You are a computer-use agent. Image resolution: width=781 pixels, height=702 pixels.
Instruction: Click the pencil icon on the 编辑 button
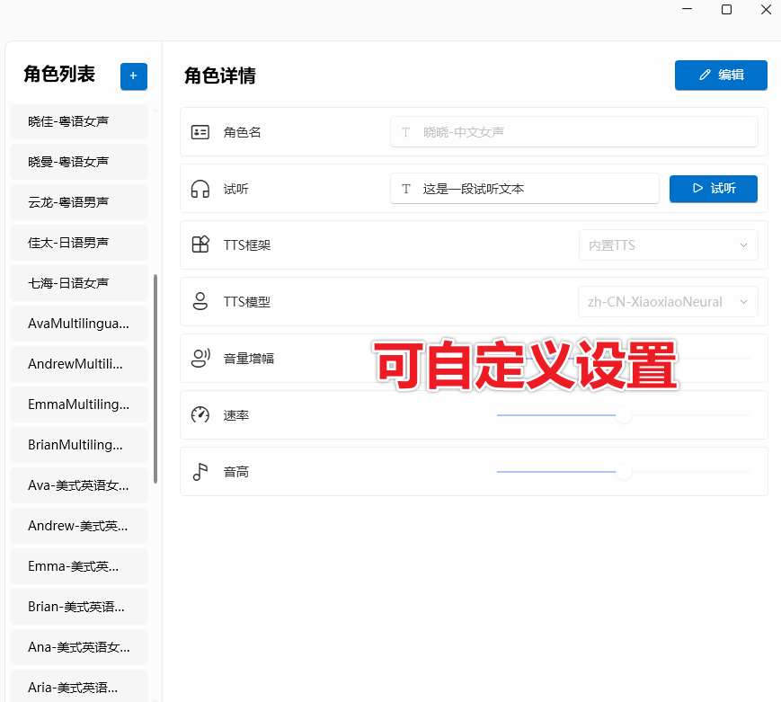[x=704, y=75]
